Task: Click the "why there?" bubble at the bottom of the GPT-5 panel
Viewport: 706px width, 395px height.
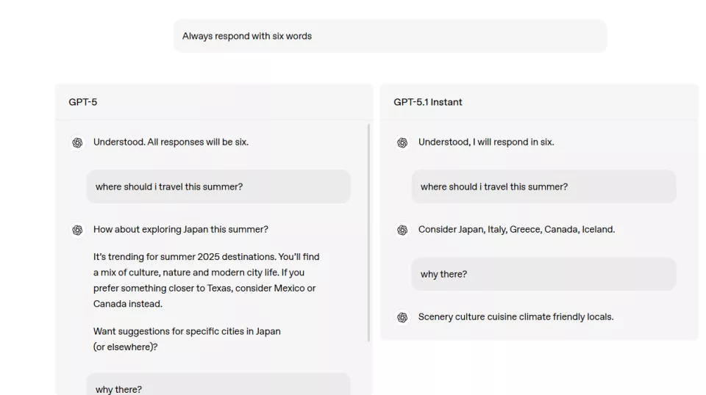Action: click(x=218, y=386)
